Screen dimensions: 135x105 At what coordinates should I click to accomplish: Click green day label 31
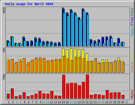(127, 102)
